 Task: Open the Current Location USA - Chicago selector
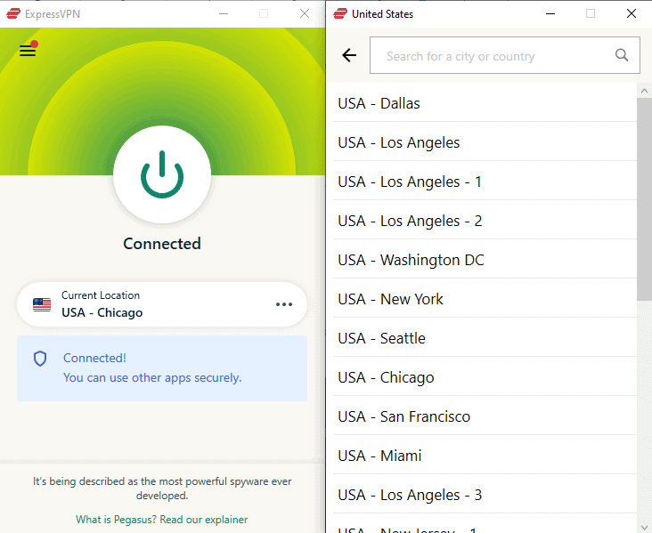162,304
